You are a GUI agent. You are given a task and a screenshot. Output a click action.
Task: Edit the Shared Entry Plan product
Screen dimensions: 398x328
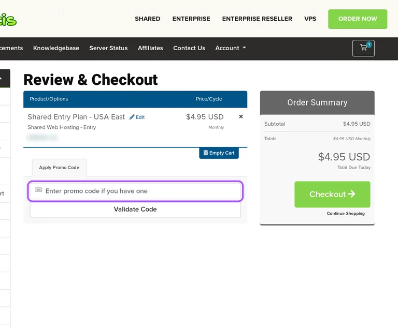[137, 117]
